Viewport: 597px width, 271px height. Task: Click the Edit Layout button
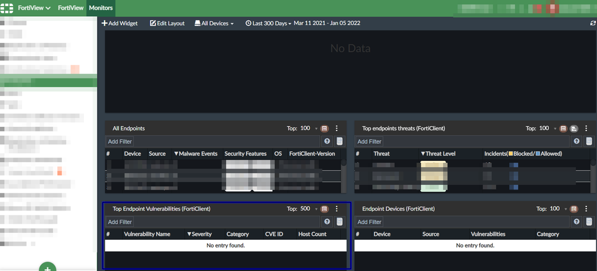[167, 23]
